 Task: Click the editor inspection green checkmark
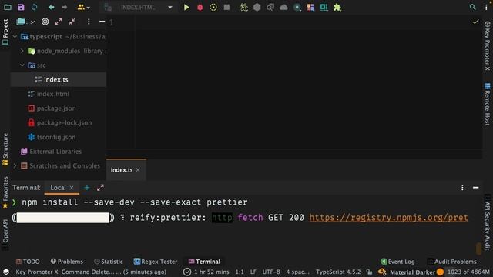[475, 22]
